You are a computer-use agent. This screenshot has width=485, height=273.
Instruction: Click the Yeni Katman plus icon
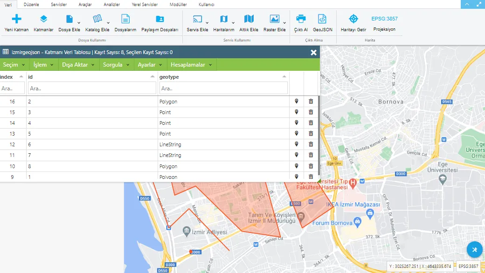(x=16, y=19)
